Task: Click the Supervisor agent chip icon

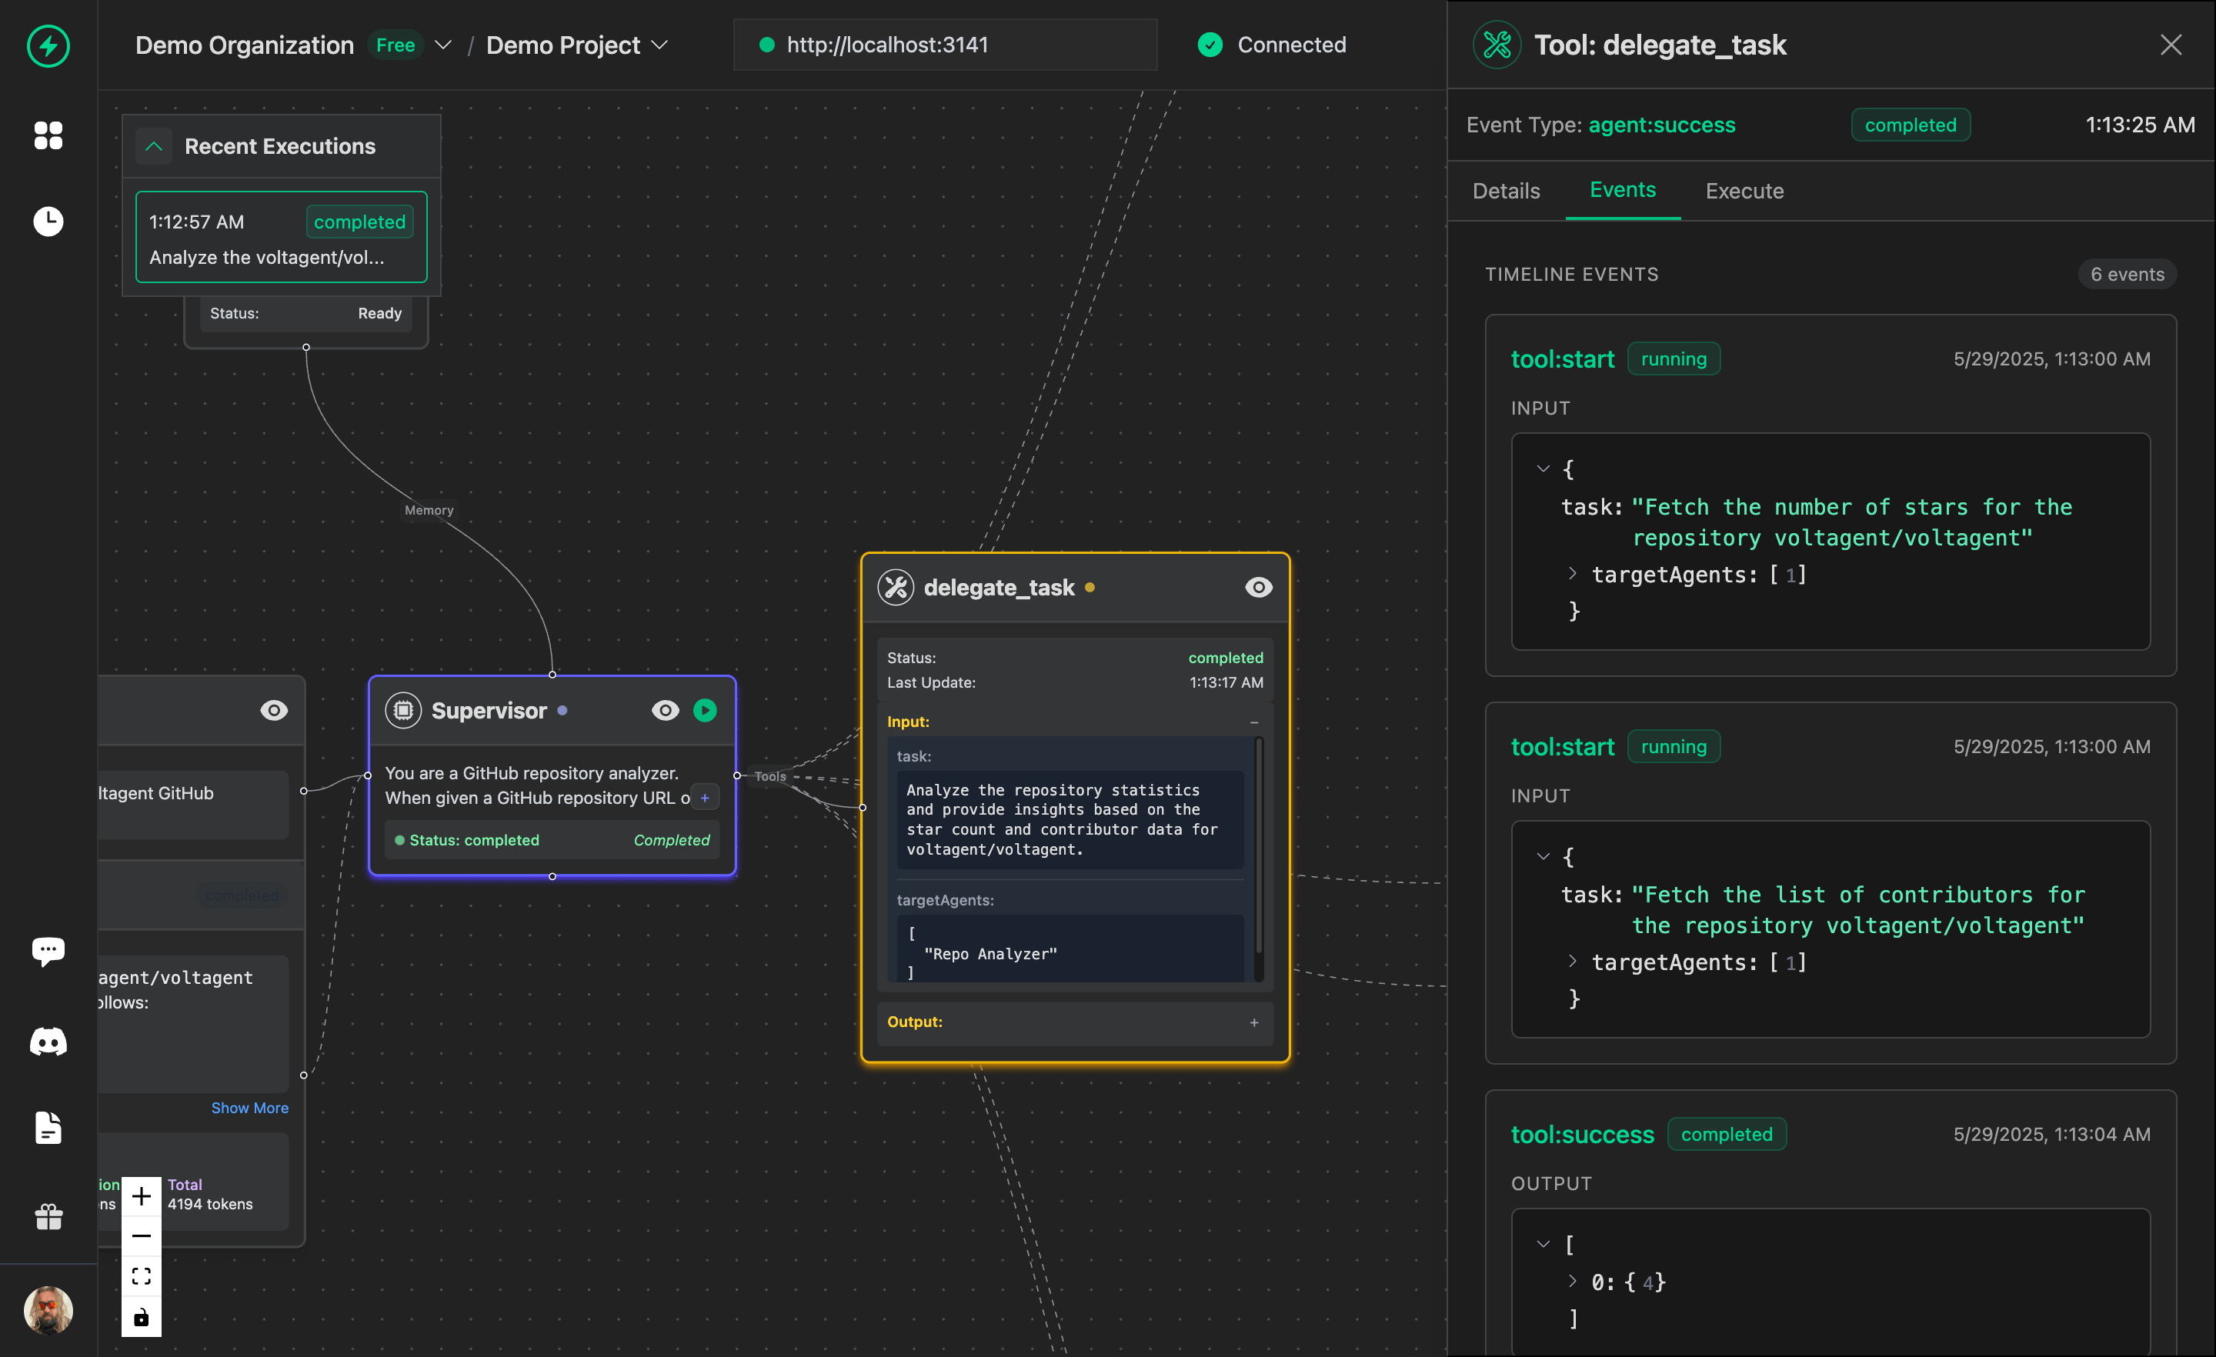Action: pos(404,710)
